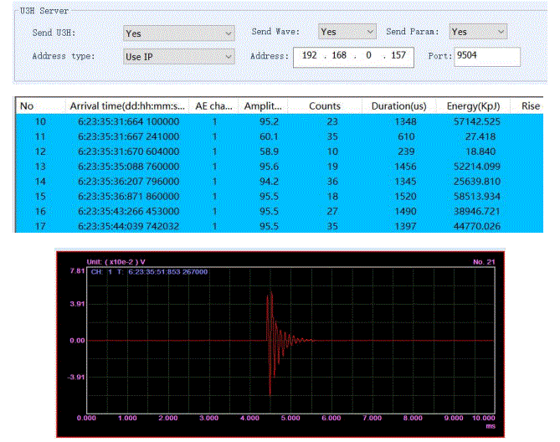The image size is (560, 442).
Task: Click IP address octet 192
Action: 309,55
